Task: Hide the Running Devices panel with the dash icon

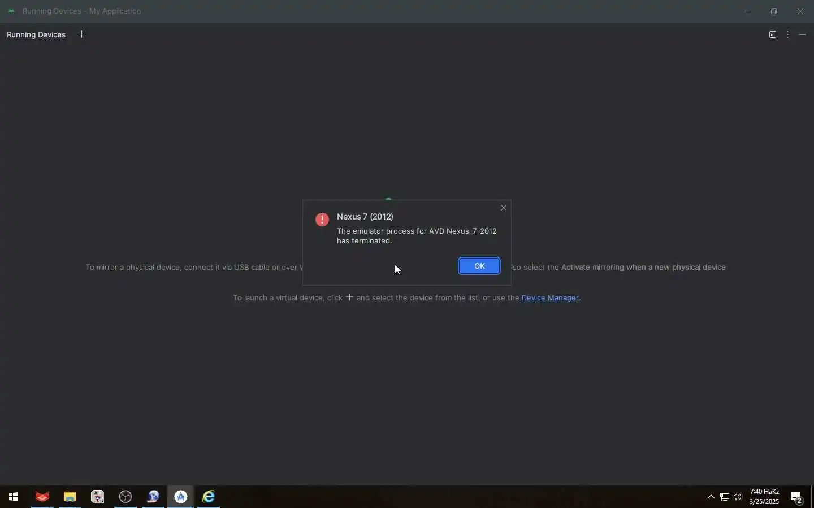Action: pos(803,34)
